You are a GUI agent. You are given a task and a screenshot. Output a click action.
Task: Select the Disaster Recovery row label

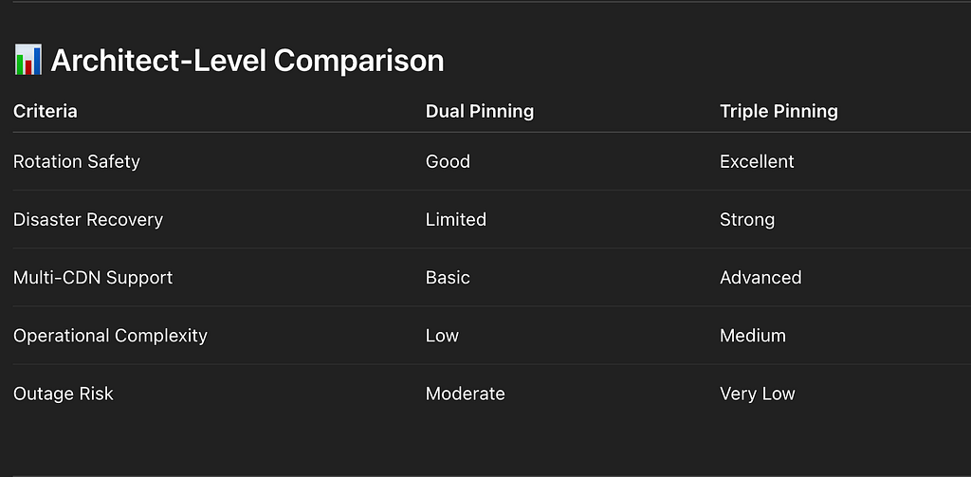[x=88, y=220]
